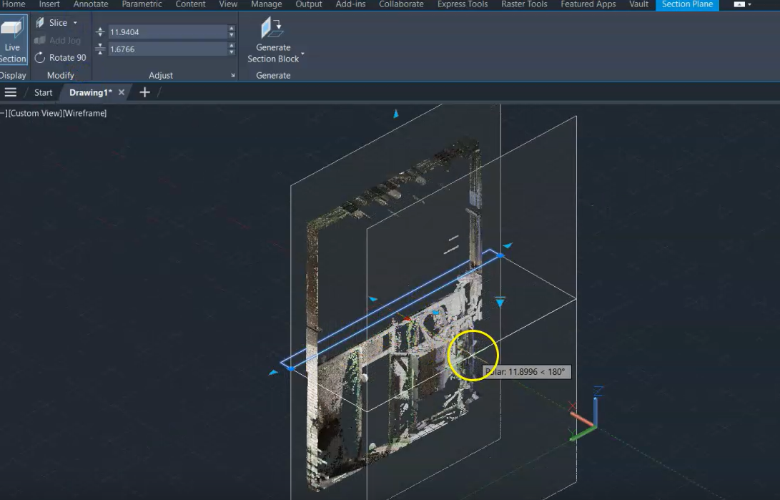Click the Add Jog tool
780x500 pixels.
coord(59,40)
